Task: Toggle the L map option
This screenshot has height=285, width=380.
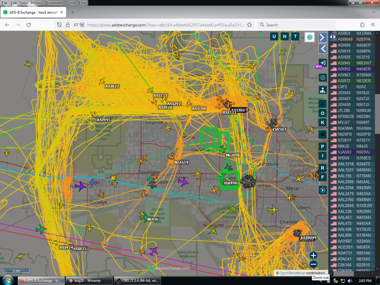Action: tap(322, 104)
